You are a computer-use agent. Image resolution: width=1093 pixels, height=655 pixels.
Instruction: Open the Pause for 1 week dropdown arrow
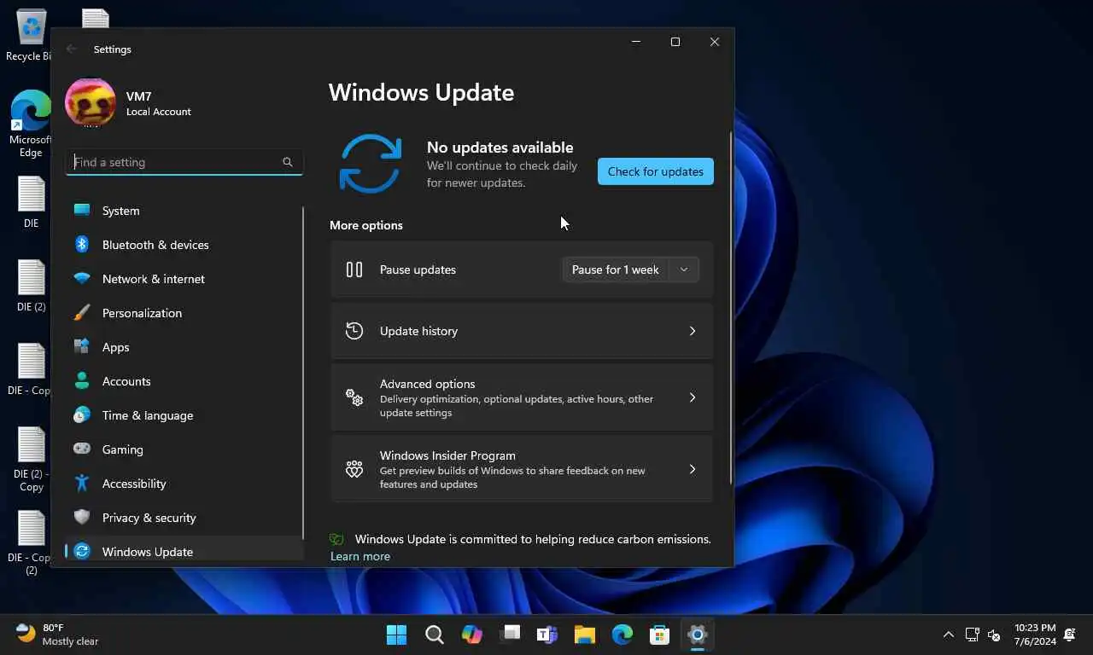[x=684, y=270]
